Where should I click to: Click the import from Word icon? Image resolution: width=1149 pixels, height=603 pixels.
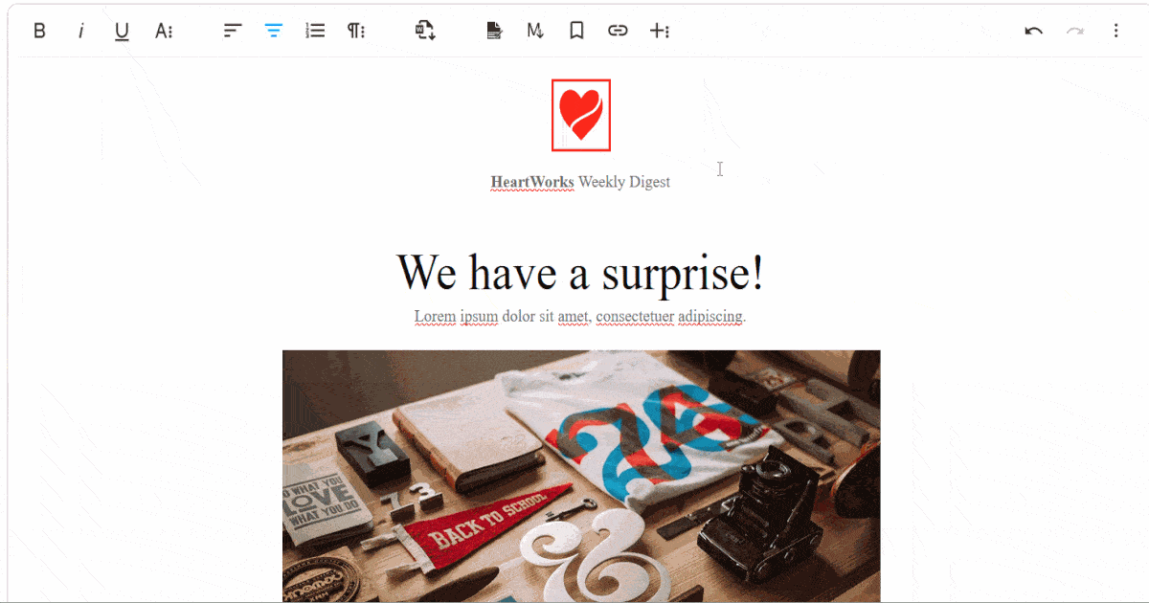click(425, 31)
